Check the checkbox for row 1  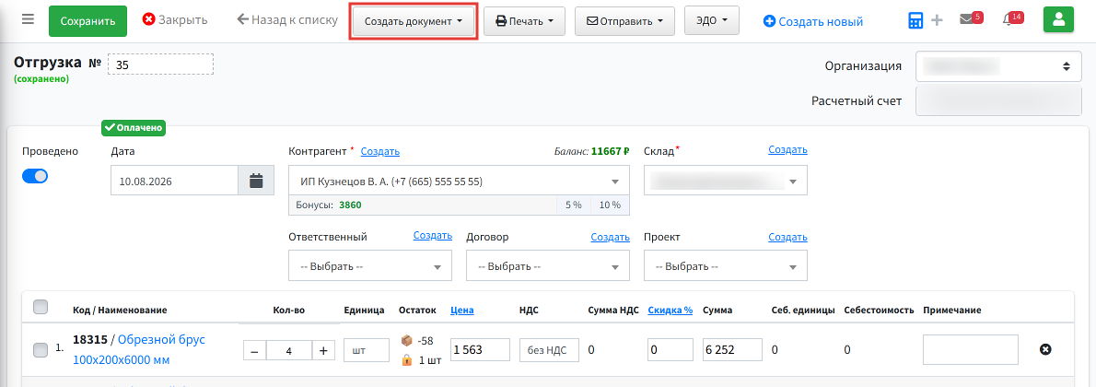pyautogui.click(x=41, y=350)
